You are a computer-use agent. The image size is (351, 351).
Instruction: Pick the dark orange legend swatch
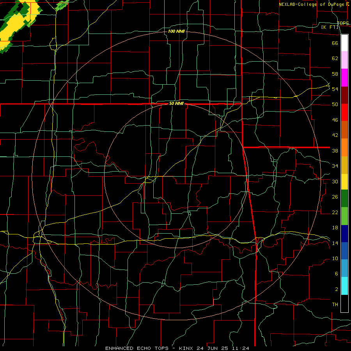pos(344,129)
